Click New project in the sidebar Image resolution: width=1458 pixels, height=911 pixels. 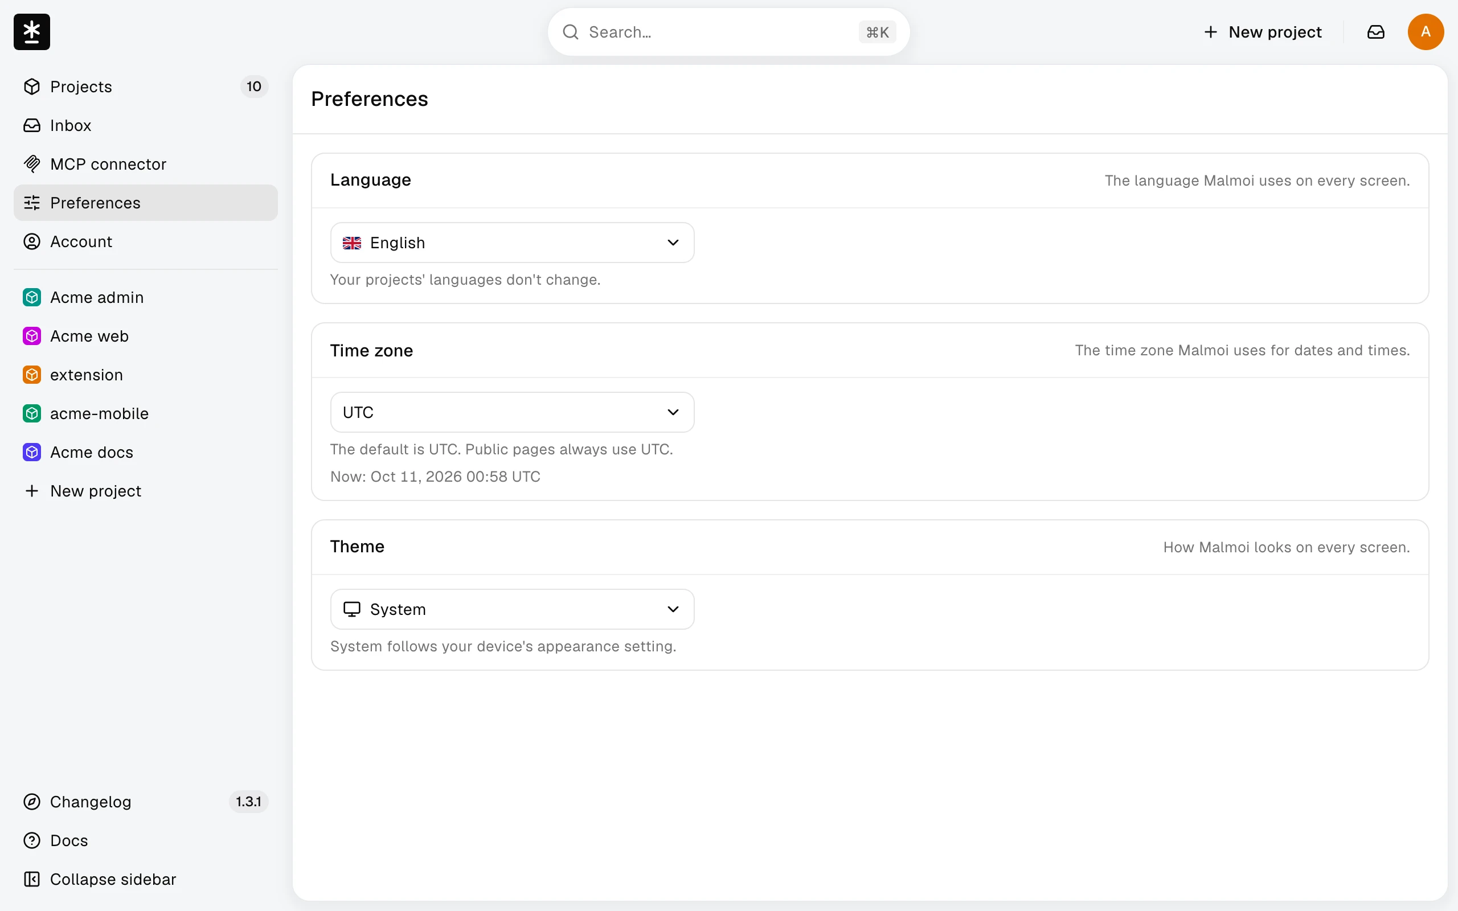click(x=146, y=491)
